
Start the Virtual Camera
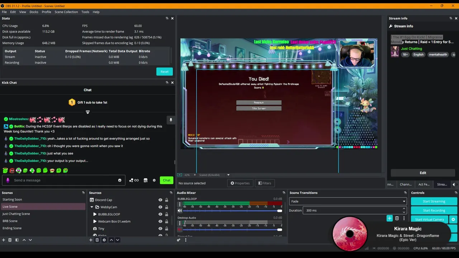coord(430,220)
